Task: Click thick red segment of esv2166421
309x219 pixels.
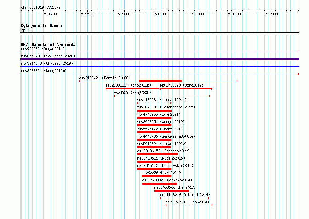Action: 160,81
